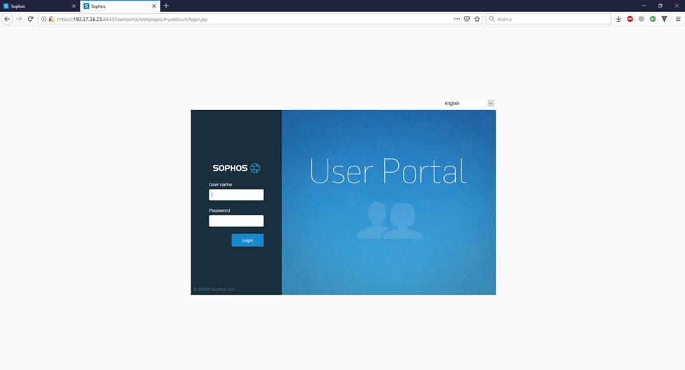This screenshot has width=685, height=370.
Task: Click the browser Forward arrow
Action: 19,19
